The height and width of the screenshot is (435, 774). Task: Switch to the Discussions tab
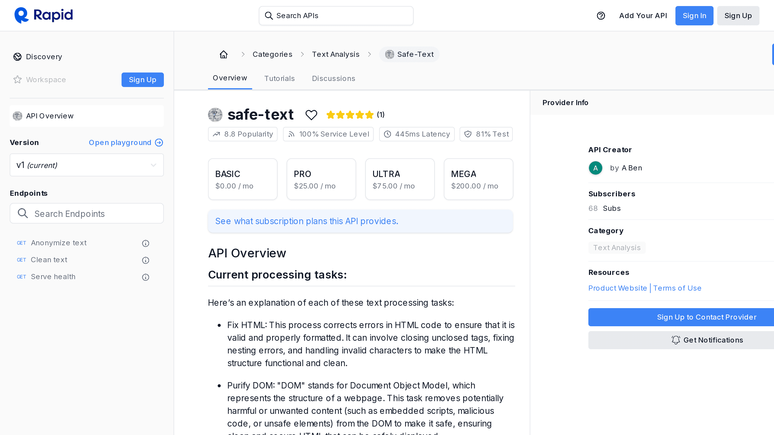[333, 78]
